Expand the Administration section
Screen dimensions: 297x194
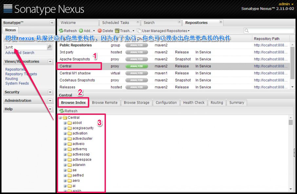[x=50, y=100]
